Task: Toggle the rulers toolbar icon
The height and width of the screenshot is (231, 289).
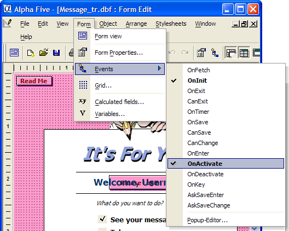Action: (231, 53)
